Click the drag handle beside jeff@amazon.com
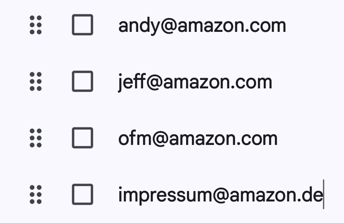The image size is (344, 223). click(x=35, y=82)
